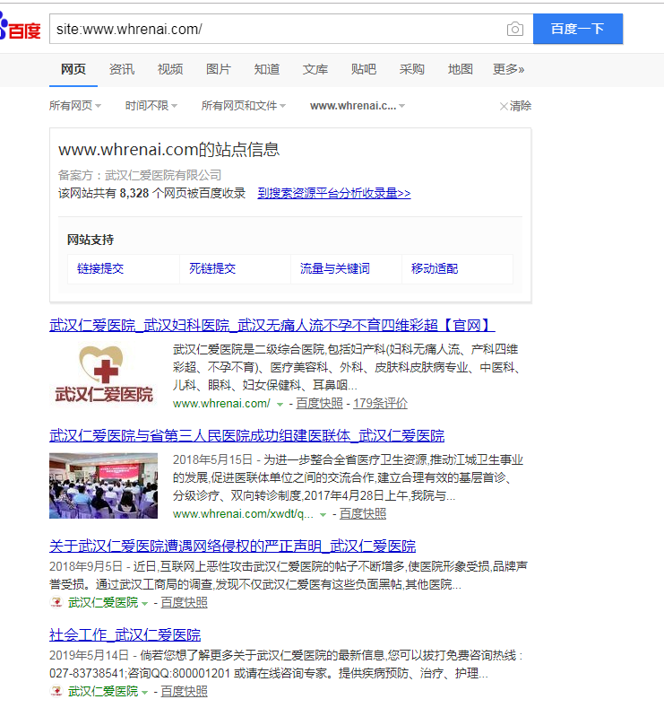Open the 网络侵权的严正声明 result title

pyautogui.click(x=232, y=546)
